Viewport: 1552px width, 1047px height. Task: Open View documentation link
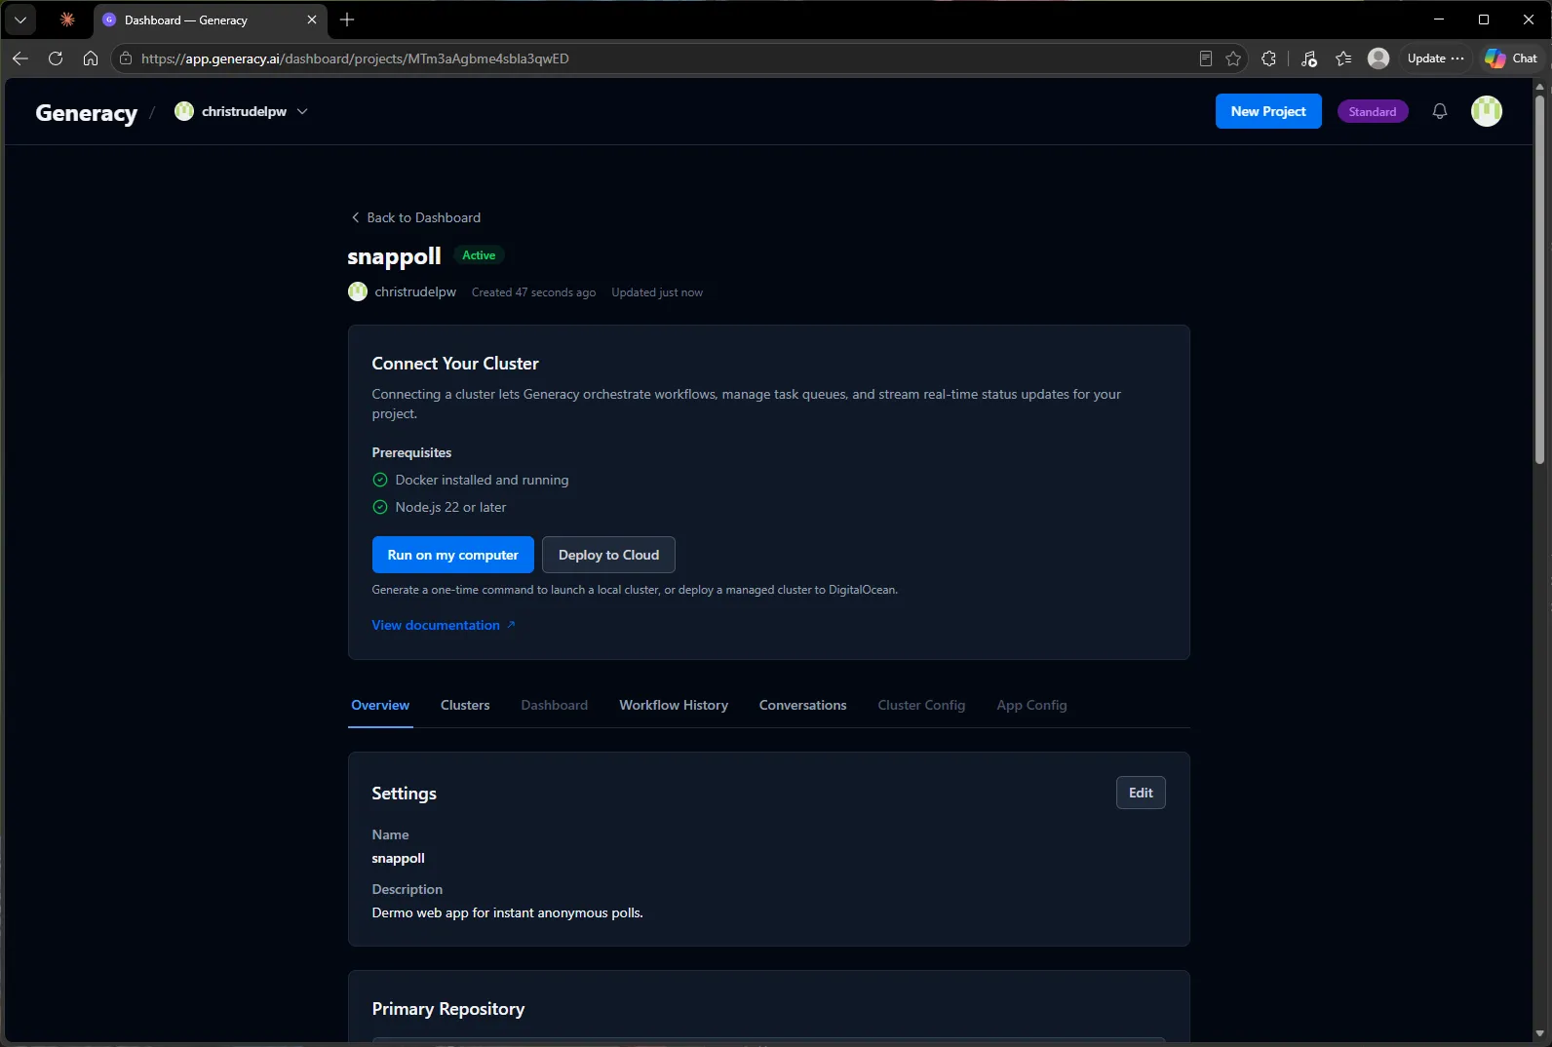pyautogui.click(x=444, y=625)
